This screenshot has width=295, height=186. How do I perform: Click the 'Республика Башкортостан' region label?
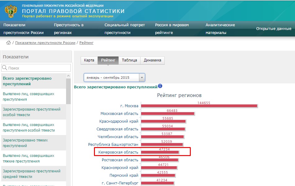(x=113, y=144)
